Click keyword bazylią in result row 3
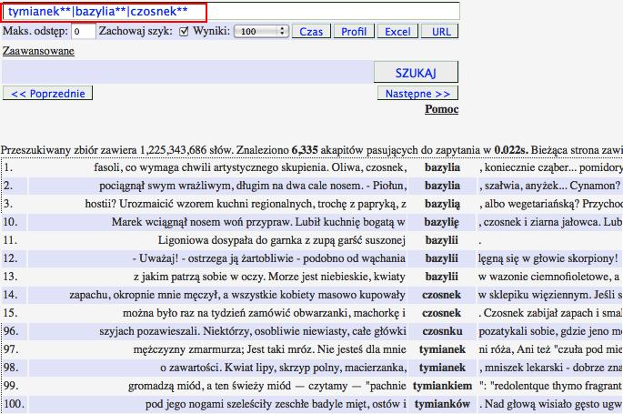Image resolution: width=623 pixels, height=414 pixels. click(x=442, y=204)
